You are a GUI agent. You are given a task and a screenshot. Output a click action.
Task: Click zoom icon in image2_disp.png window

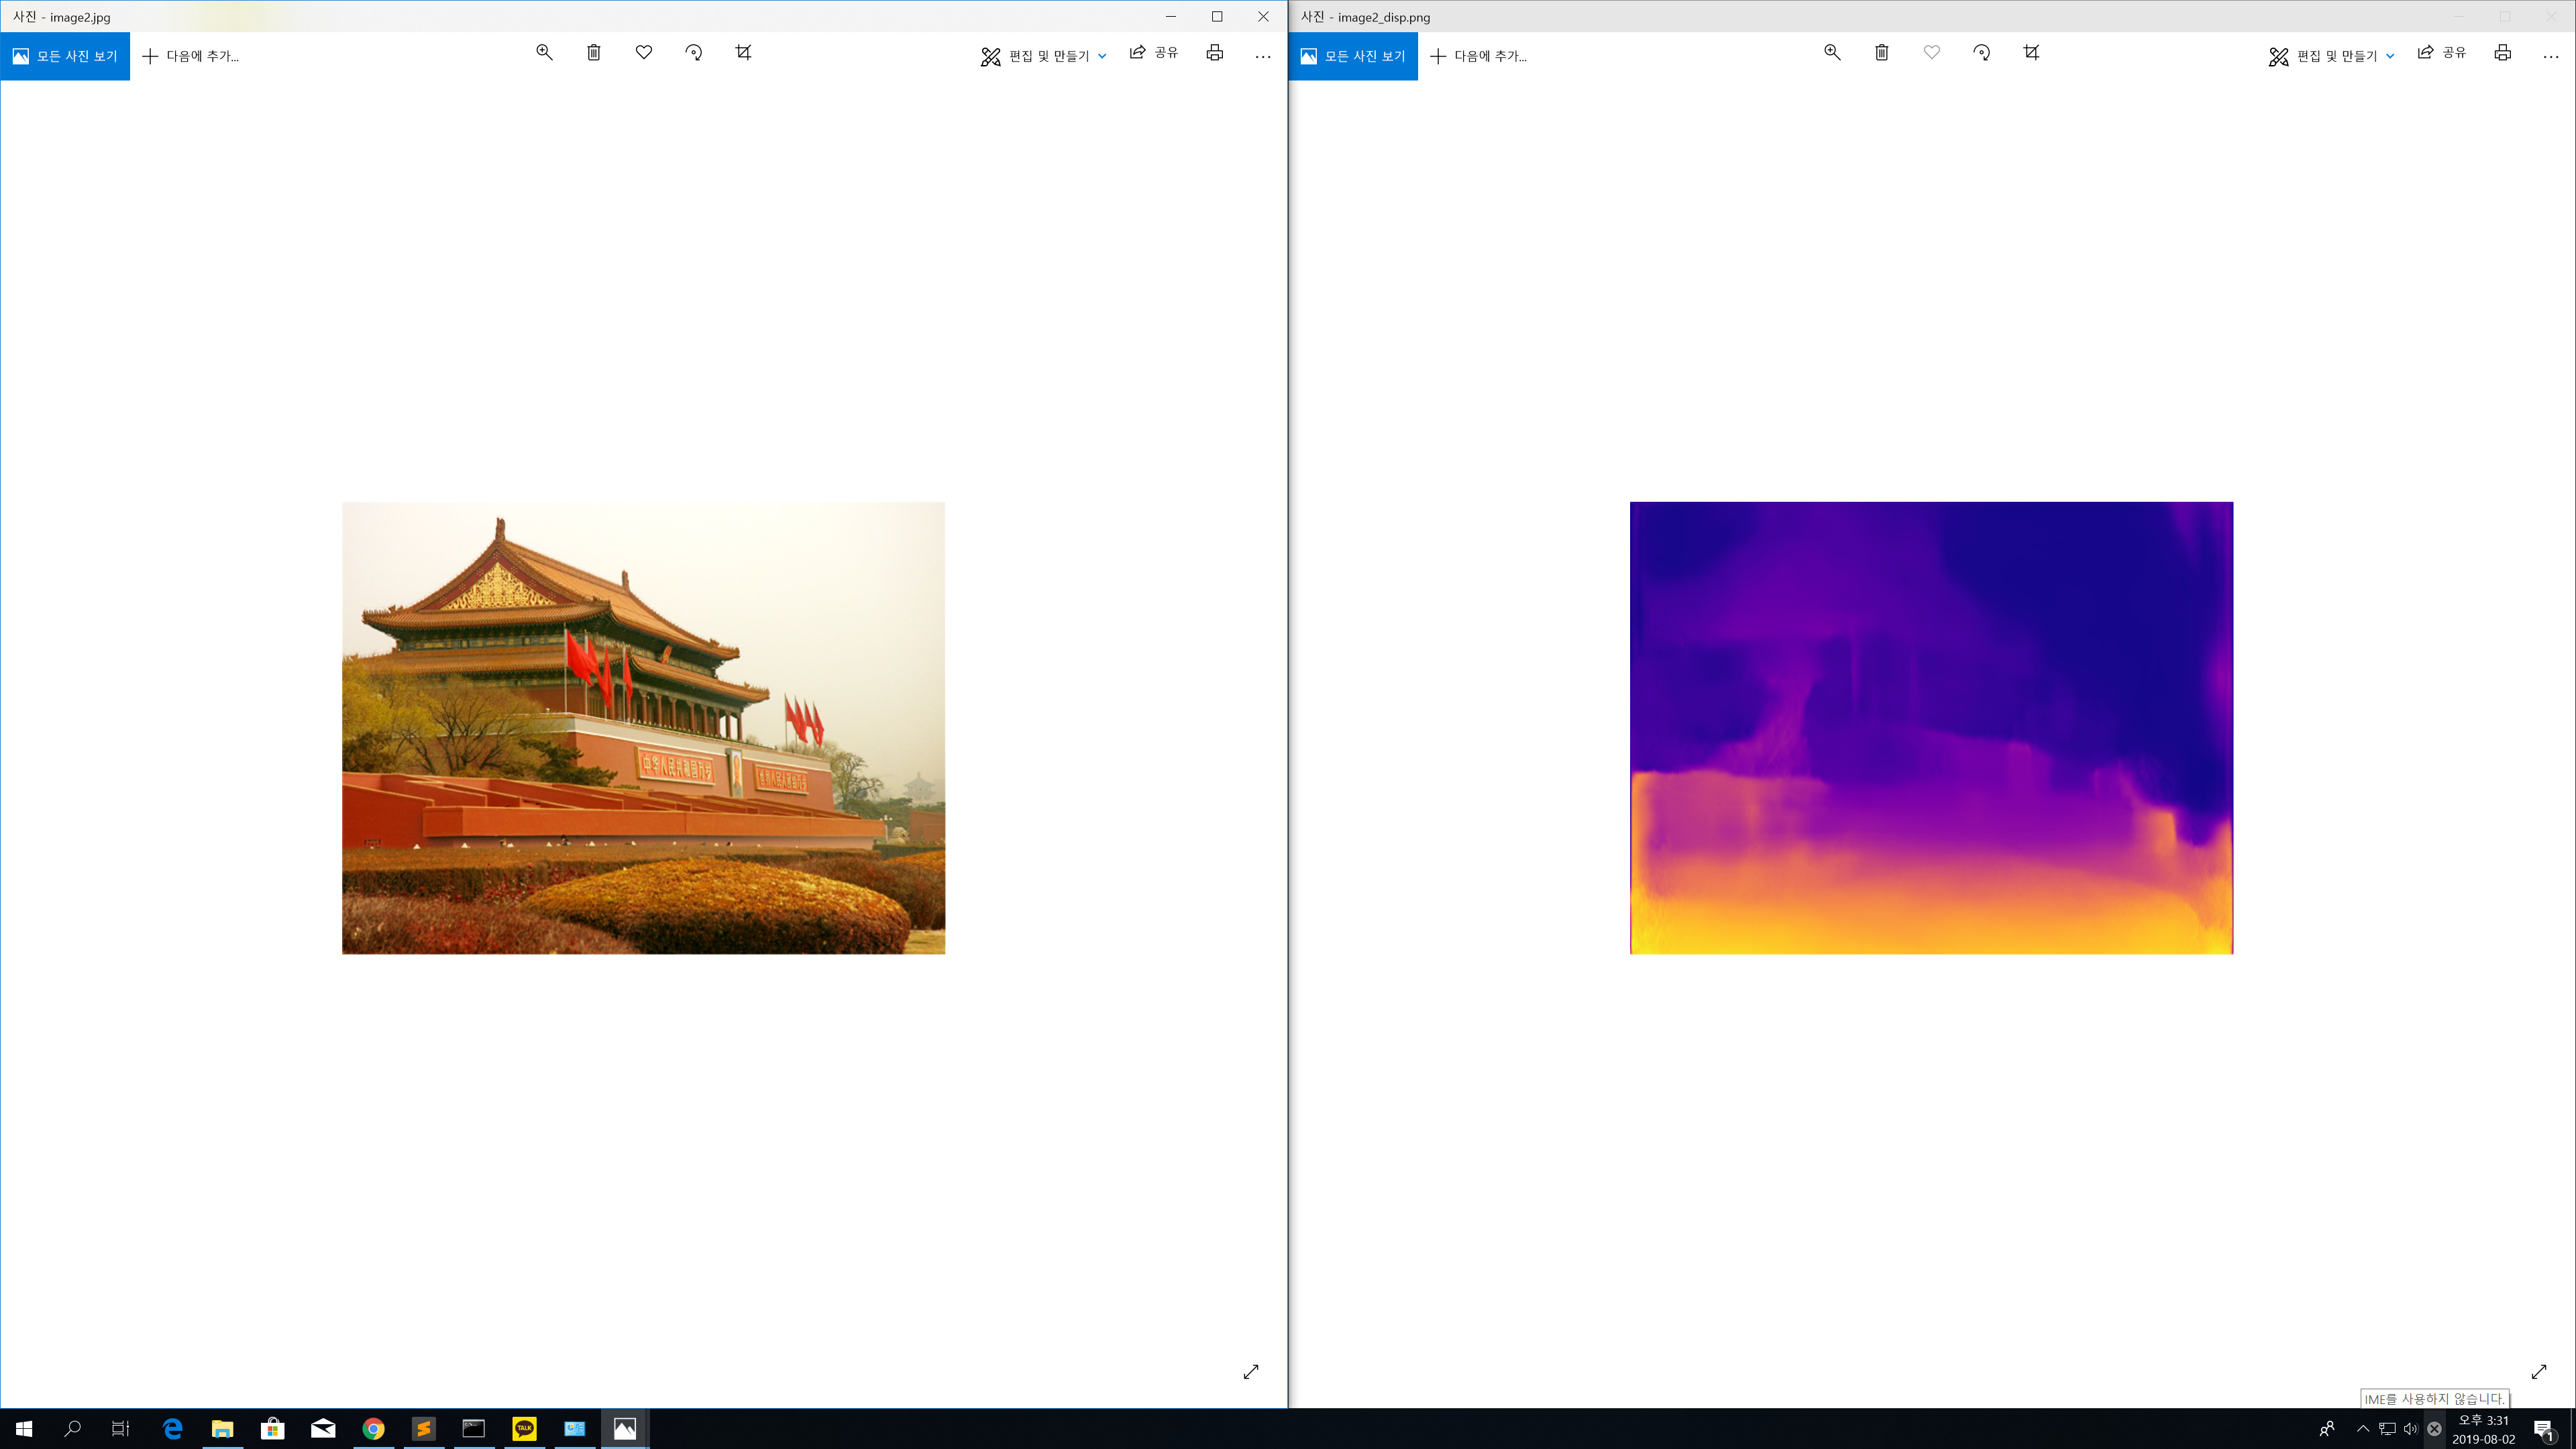[1832, 53]
